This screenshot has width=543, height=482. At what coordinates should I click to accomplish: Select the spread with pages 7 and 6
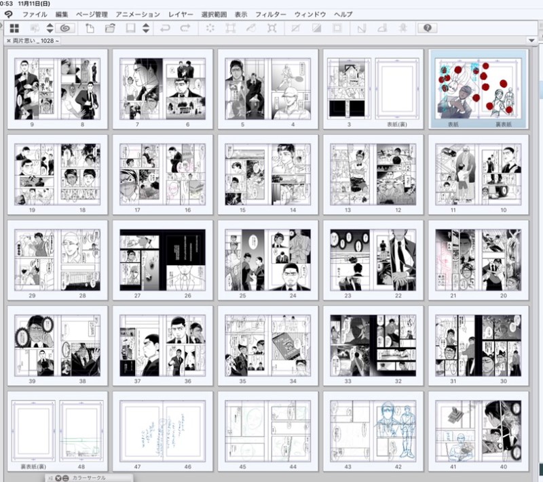pos(163,89)
